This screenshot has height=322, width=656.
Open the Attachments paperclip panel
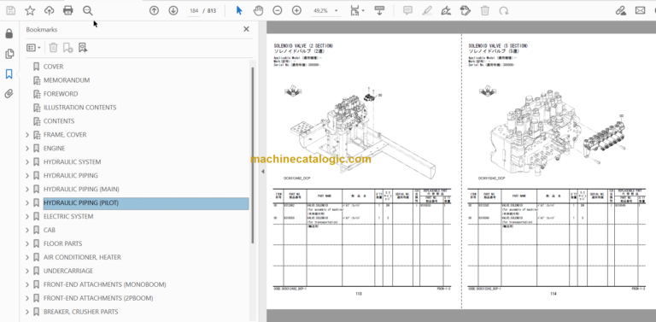(9, 94)
